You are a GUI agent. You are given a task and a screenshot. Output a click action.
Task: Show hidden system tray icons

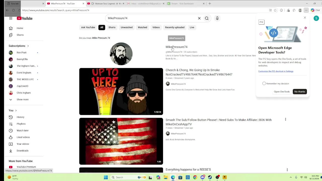(291, 177)
